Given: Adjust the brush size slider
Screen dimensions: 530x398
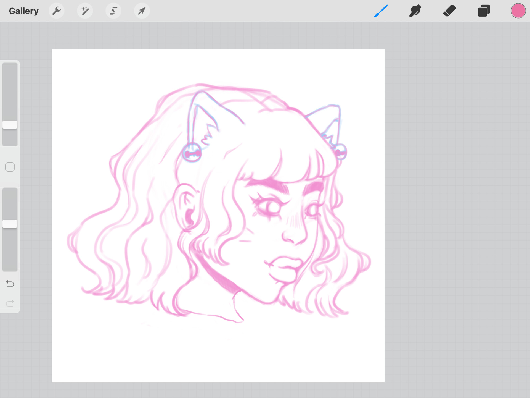Looking at the screenshot, I should [x=10, y=125].
